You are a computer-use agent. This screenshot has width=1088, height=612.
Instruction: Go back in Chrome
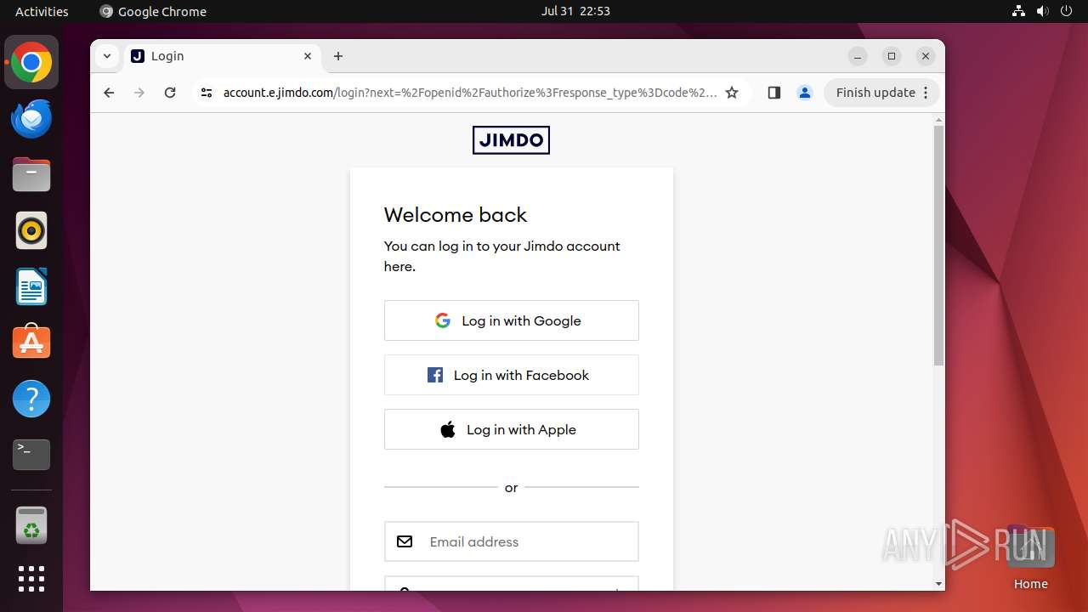pyautogui.click(x=109, y=93)
